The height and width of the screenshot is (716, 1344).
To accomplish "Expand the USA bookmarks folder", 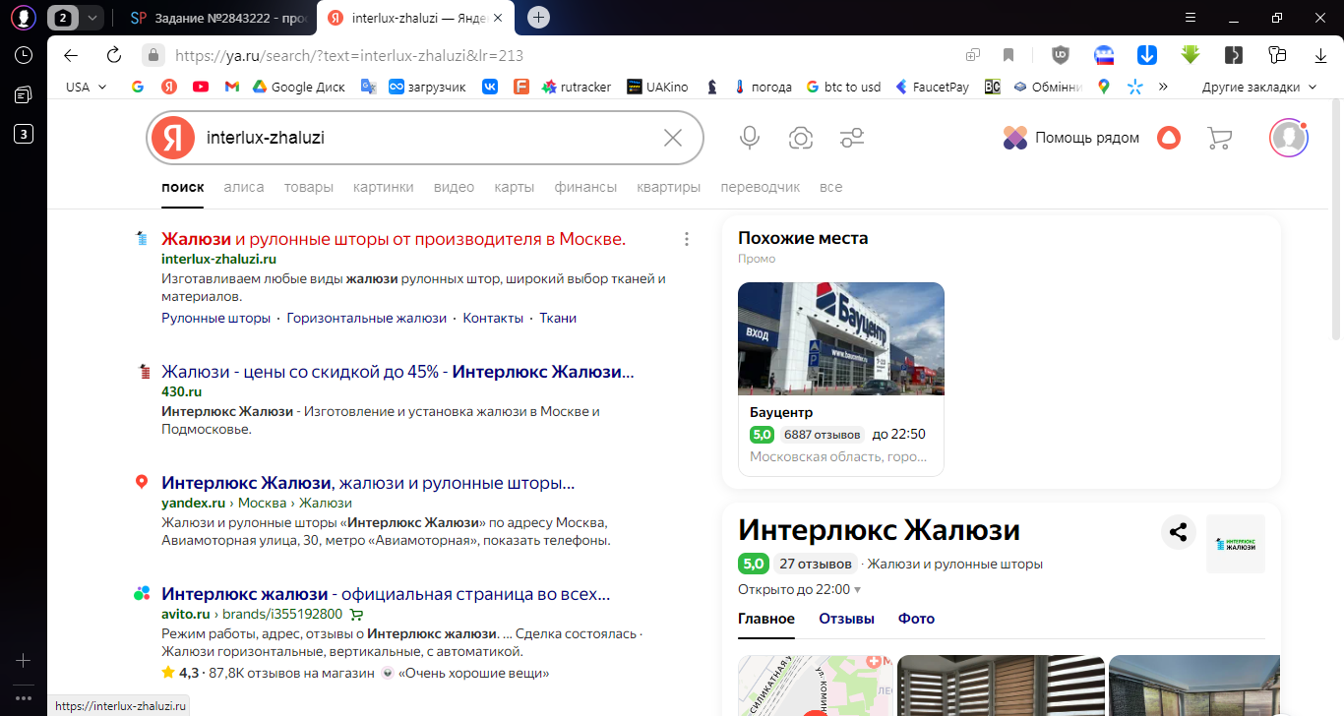I will (86, 87).
